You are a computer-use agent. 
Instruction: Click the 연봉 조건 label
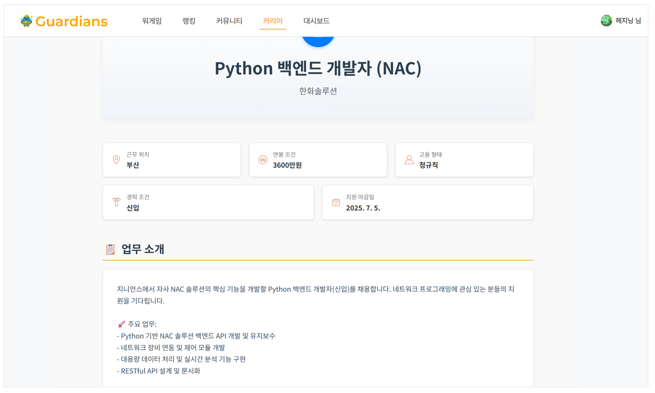click(284, 155)
